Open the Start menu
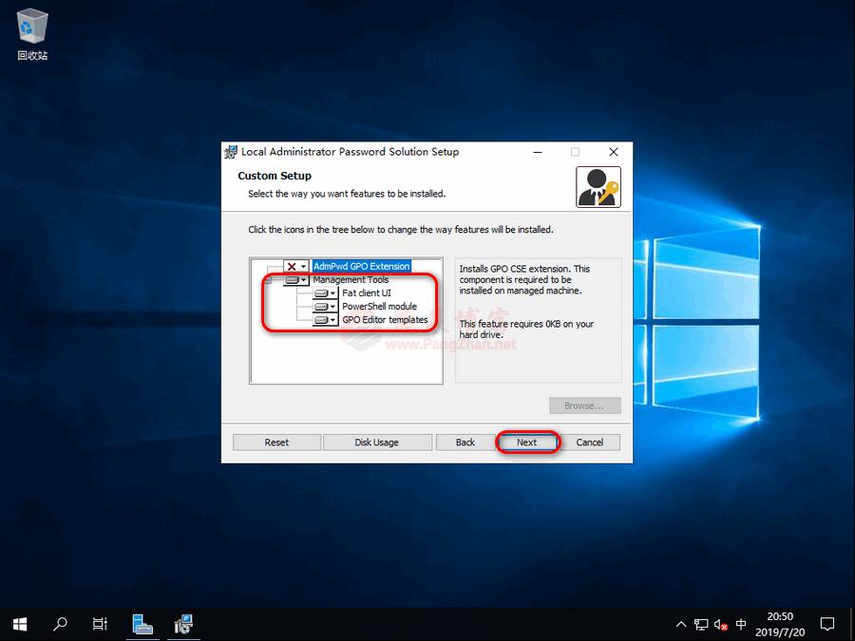 click(19, 624)
